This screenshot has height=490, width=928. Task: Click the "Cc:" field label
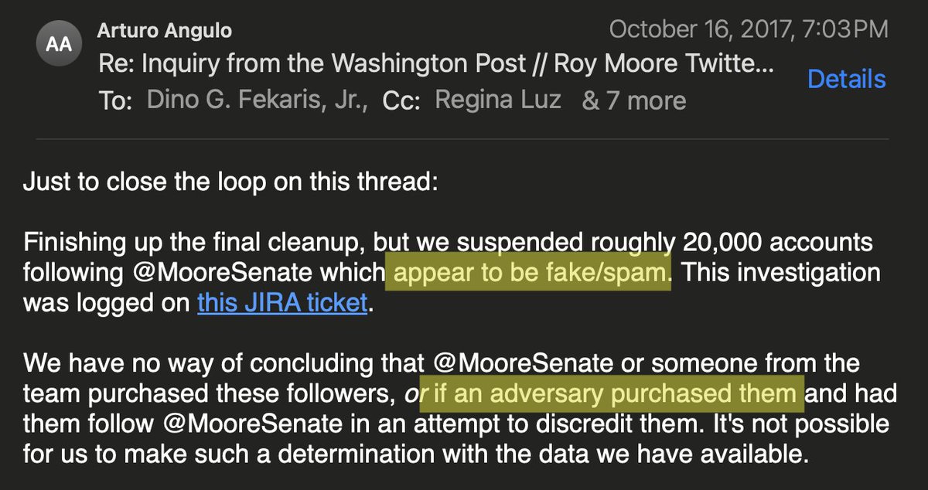[x=401, y=101]
